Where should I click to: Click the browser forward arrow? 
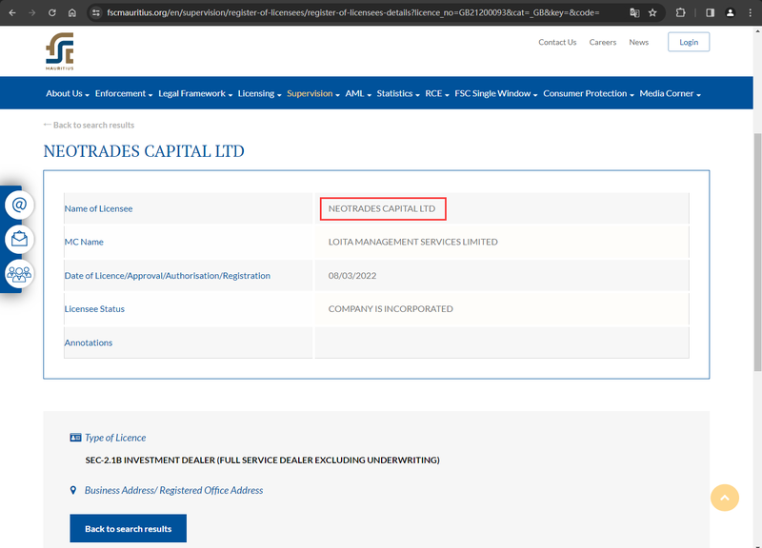coord(32,12)
